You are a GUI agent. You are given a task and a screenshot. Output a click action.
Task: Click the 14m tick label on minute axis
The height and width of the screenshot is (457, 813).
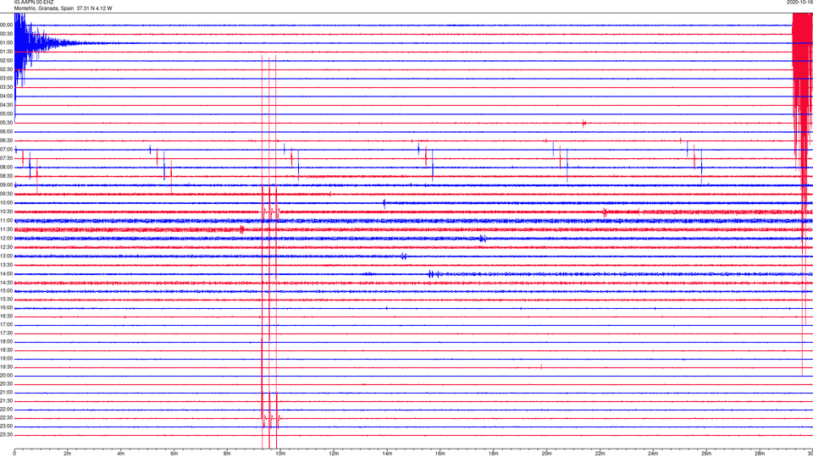click(387, 454)
